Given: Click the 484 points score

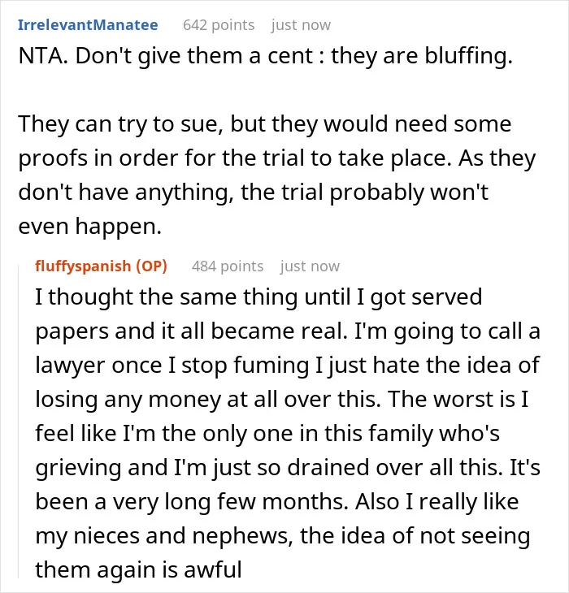Looking at the screenshot, I should [x=228, y=266].
